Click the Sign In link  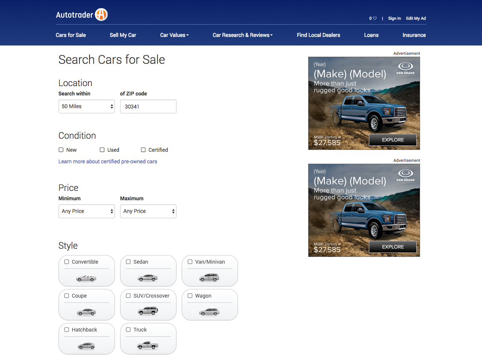tap(394, 18)
